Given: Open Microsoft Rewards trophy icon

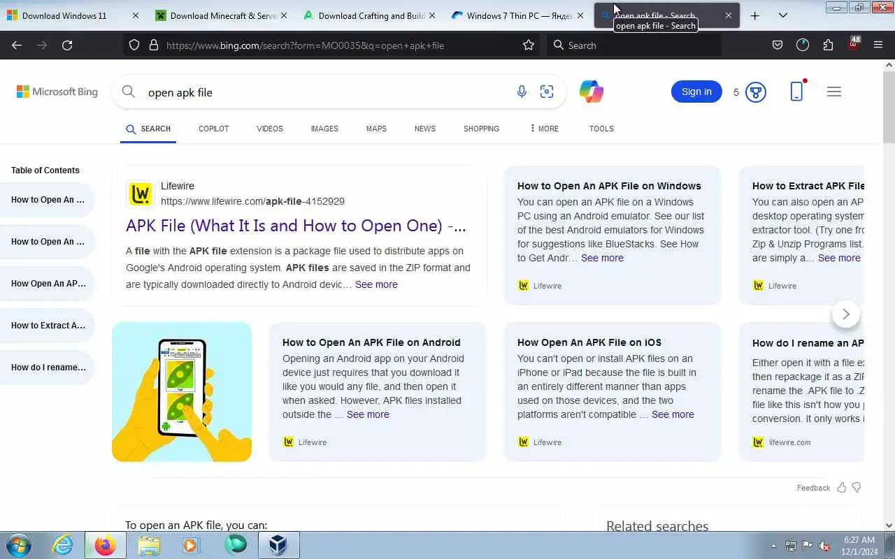Looking at the screenshot, I should pyautogui.click(x=756, y=92).
